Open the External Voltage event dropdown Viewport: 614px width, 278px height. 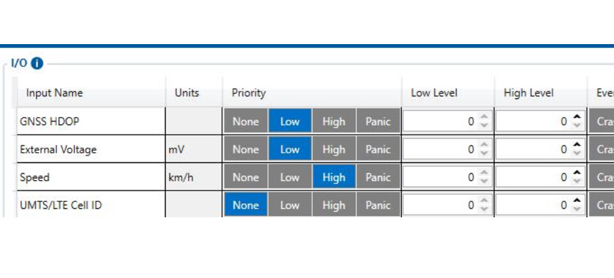pyautogui.click(x=601, y=149)
